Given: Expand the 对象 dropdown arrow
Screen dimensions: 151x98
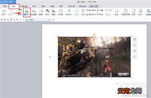Looking at the screenshot, I should (104, 10).
